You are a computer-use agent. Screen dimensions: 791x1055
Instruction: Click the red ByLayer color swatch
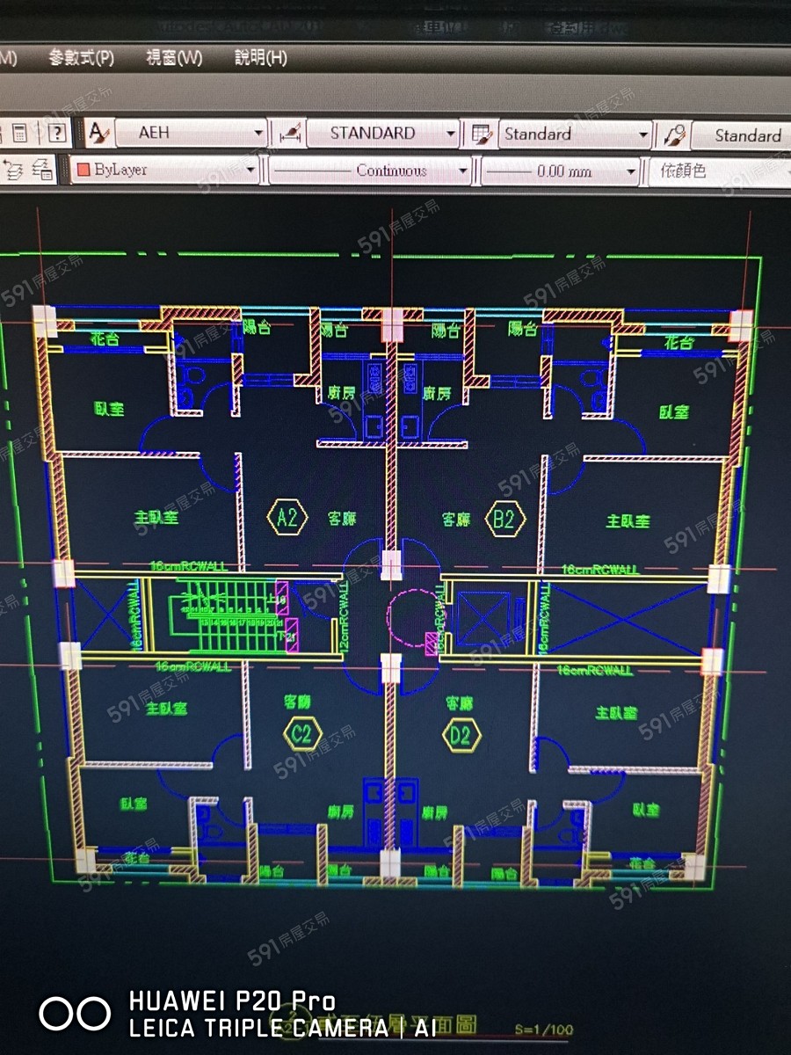pos(84,170)
